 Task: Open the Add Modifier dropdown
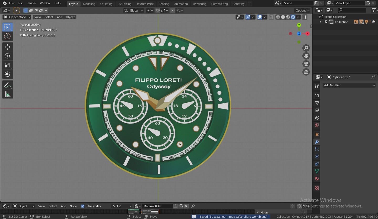point(349,85)
